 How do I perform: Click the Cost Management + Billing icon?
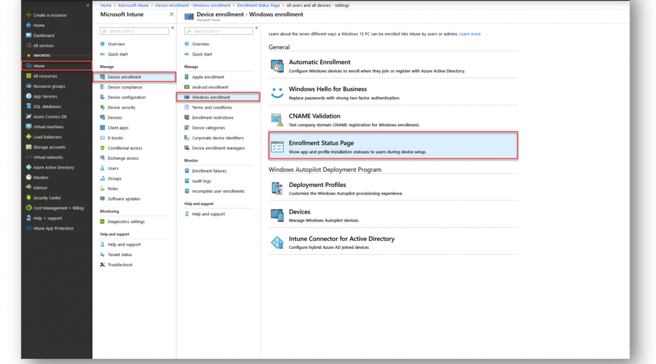[28, 208]
